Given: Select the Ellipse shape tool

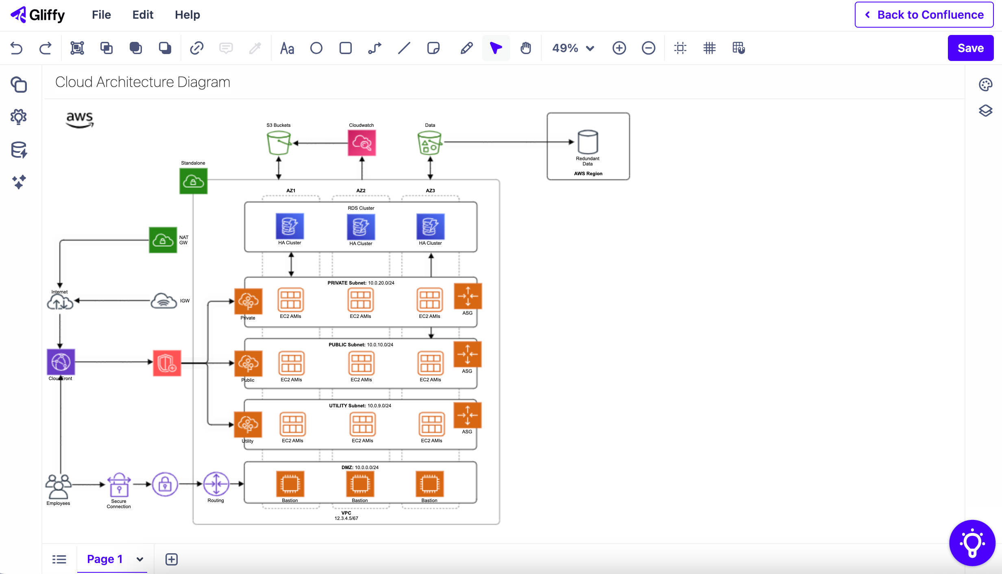Looking at the screenshot, I should coord(316,48).
